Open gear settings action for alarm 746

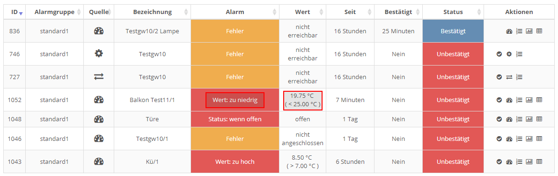coord(509,54)
